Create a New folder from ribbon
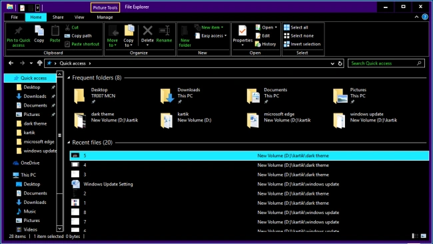Screen dimensions: 433x244 pyautogui.click(x=185, y=37)
